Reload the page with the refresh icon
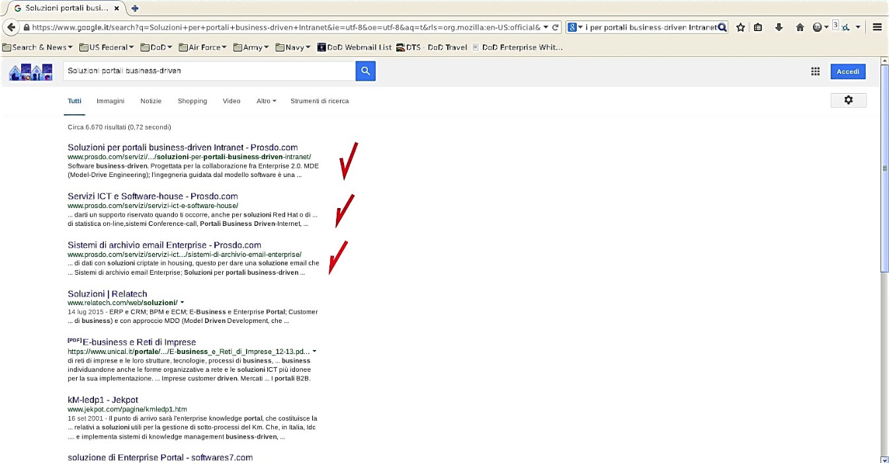The width and height of the screenshot is (889, 463). point(556,27)
